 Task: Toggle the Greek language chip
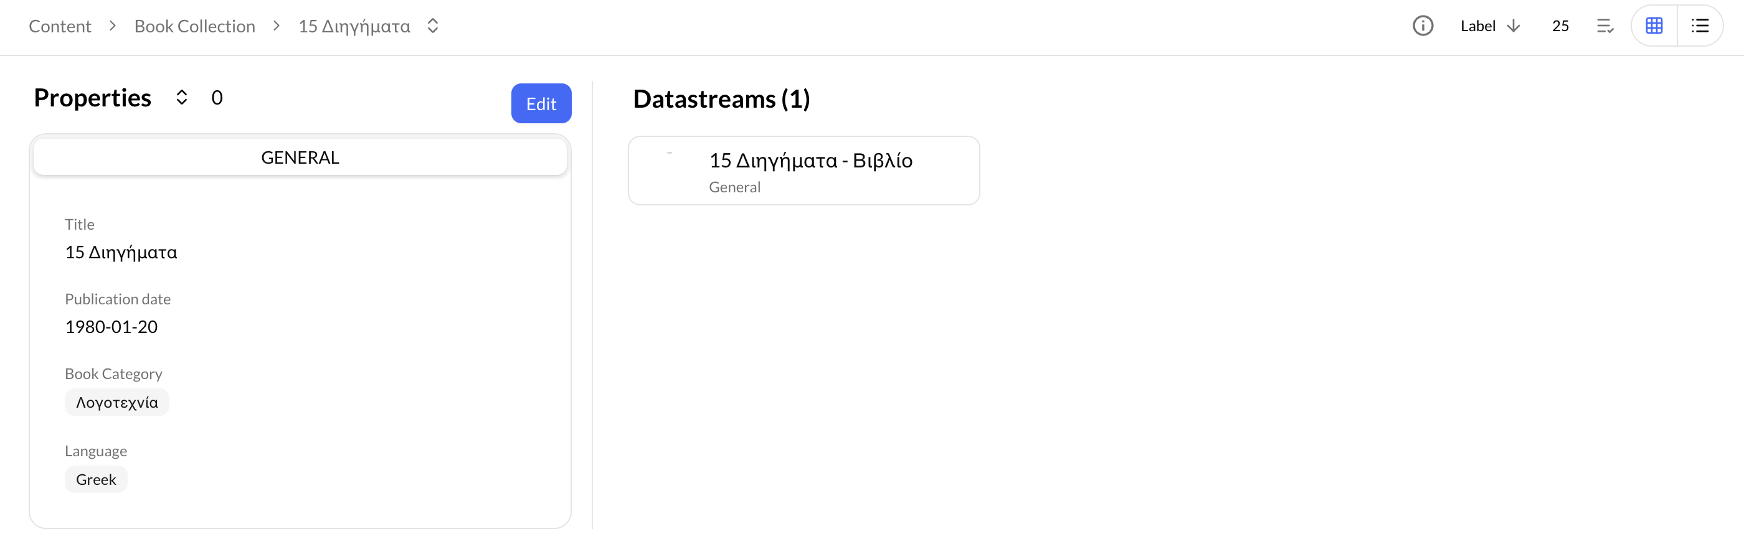click(95, 479)
